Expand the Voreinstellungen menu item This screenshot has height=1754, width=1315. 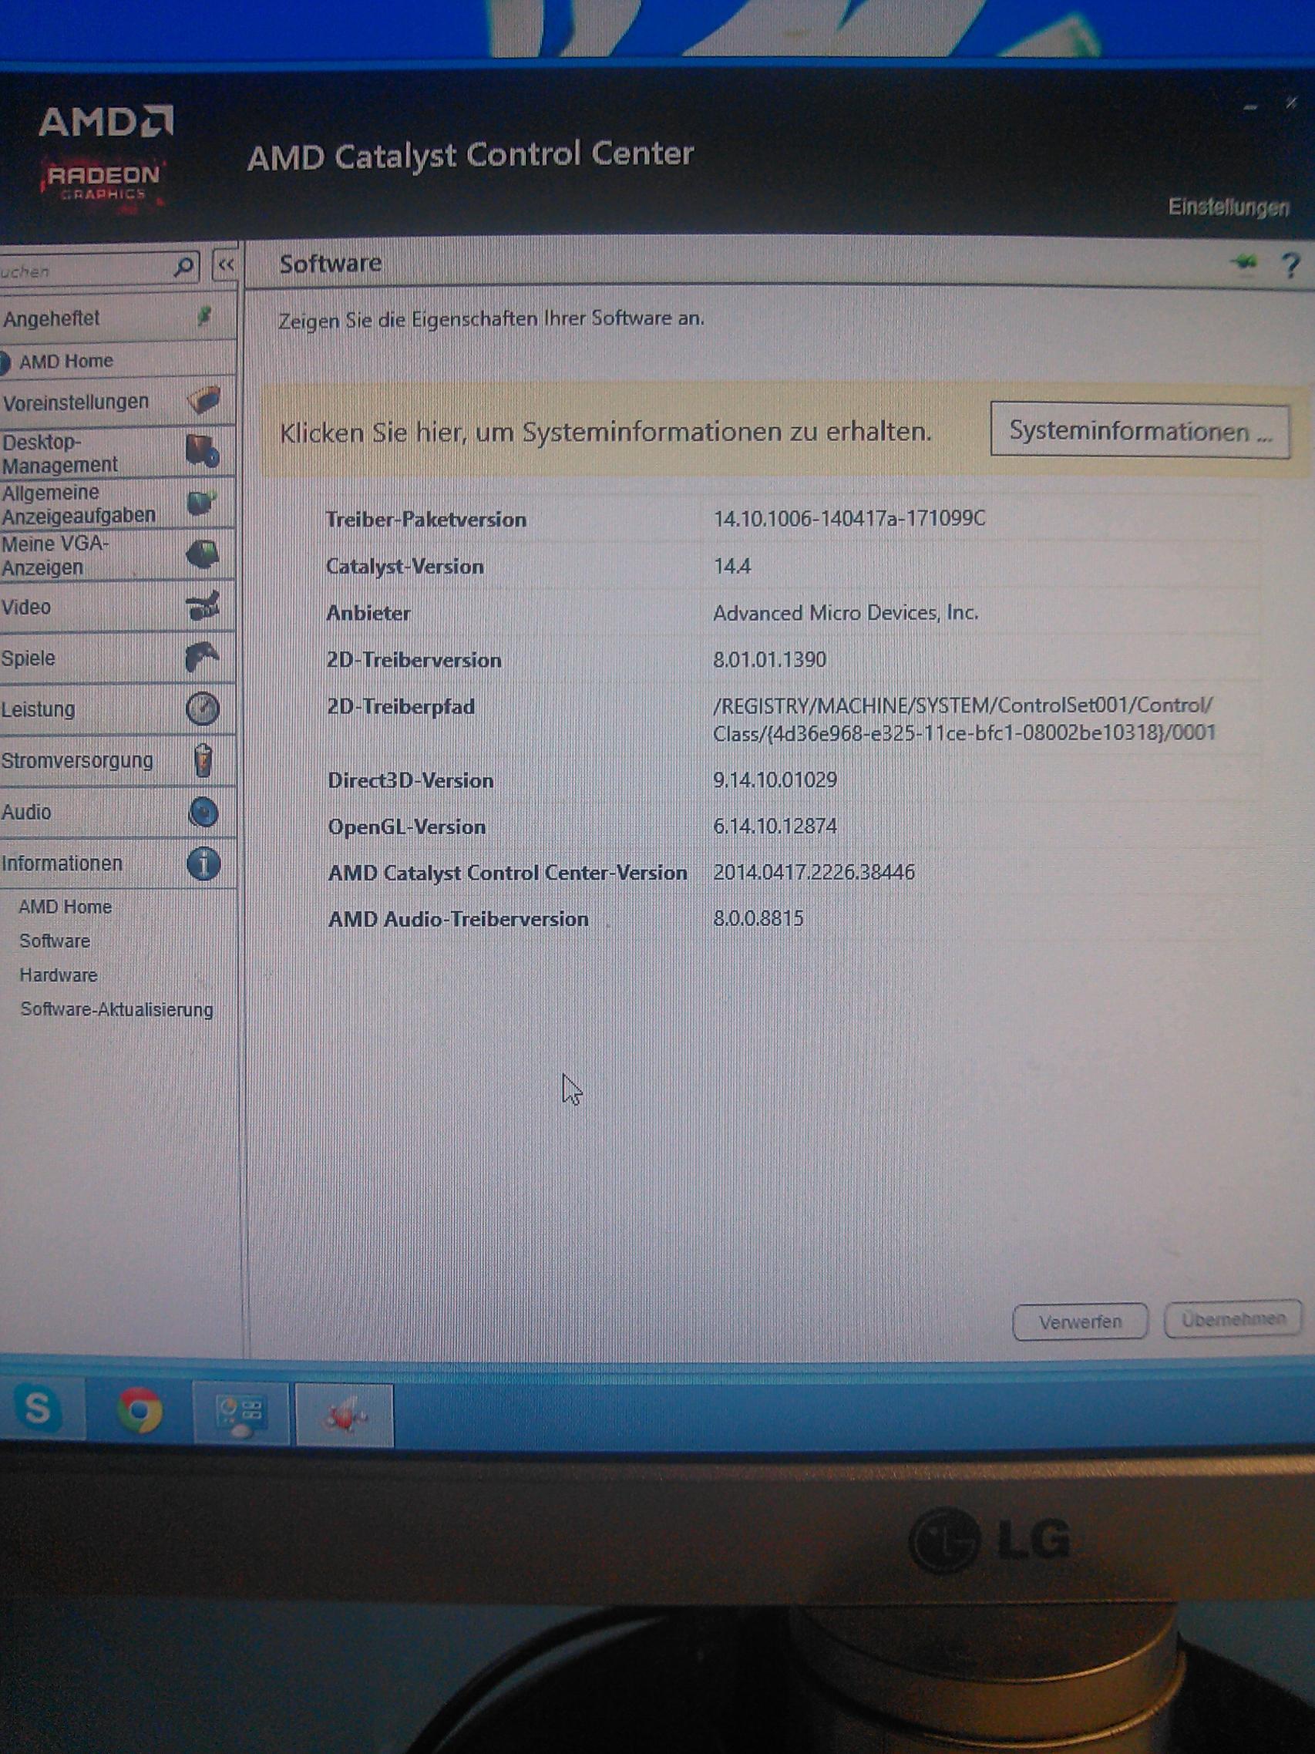[117, 401]
